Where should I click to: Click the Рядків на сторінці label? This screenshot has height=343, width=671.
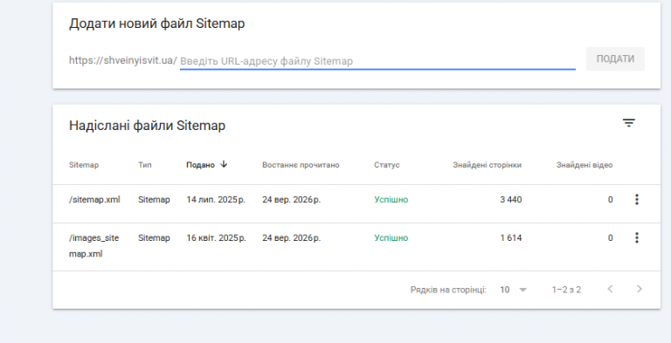(x=448, y=290)
